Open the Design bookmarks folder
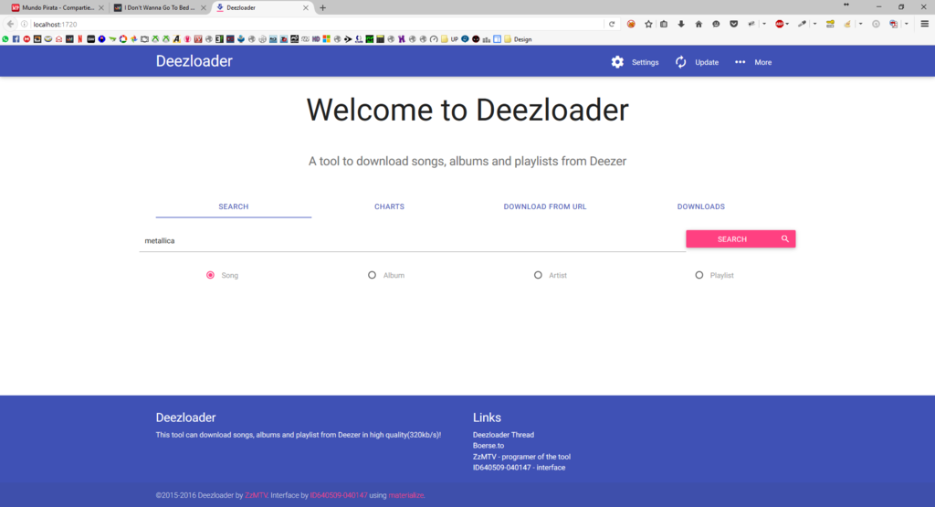Image resolution: width=935 pixels, height=507 pixels. pyautogui.click(x=518, y=38)
